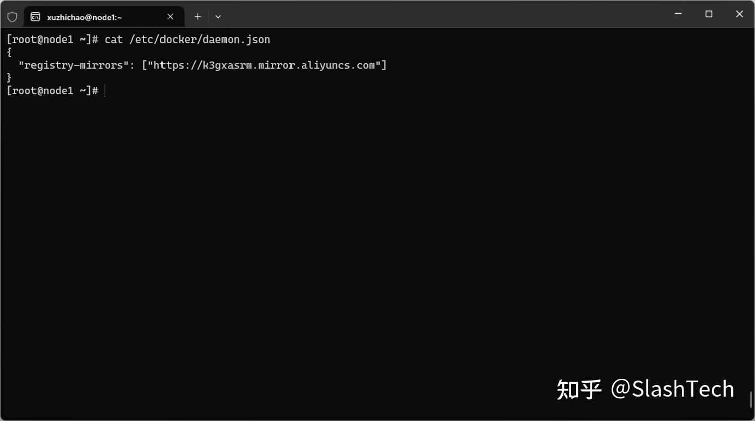Click the terminal scrollbar thumb

[751, 399]
